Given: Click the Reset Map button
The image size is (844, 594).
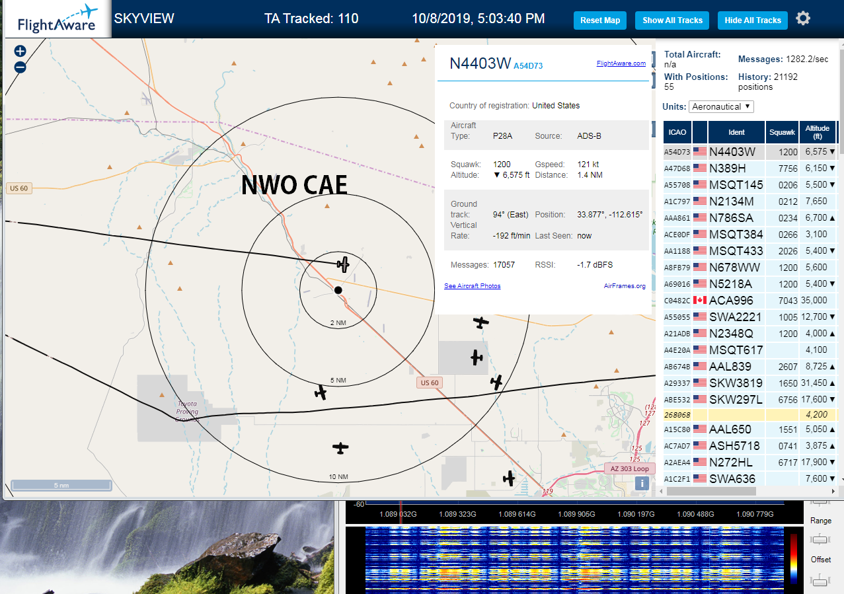Looking at the screenshot, I should [600, 20].
